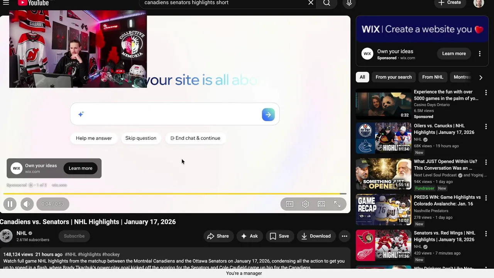Viewport: 494px width, 278px height.
Task: Select the All filter chip
Action: [362, 77]
